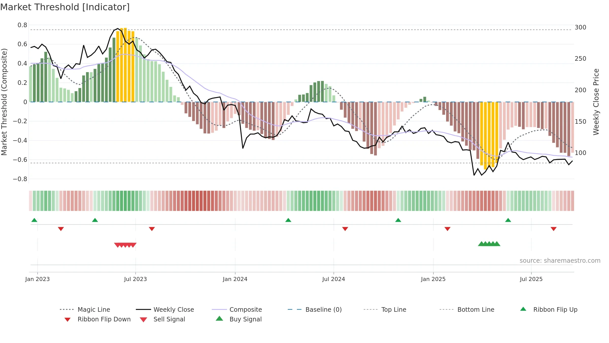609x343 pixels.
Task: Click the Ribbon Flip Up marker at Jan 2023
Action: [x=34, y=220]
